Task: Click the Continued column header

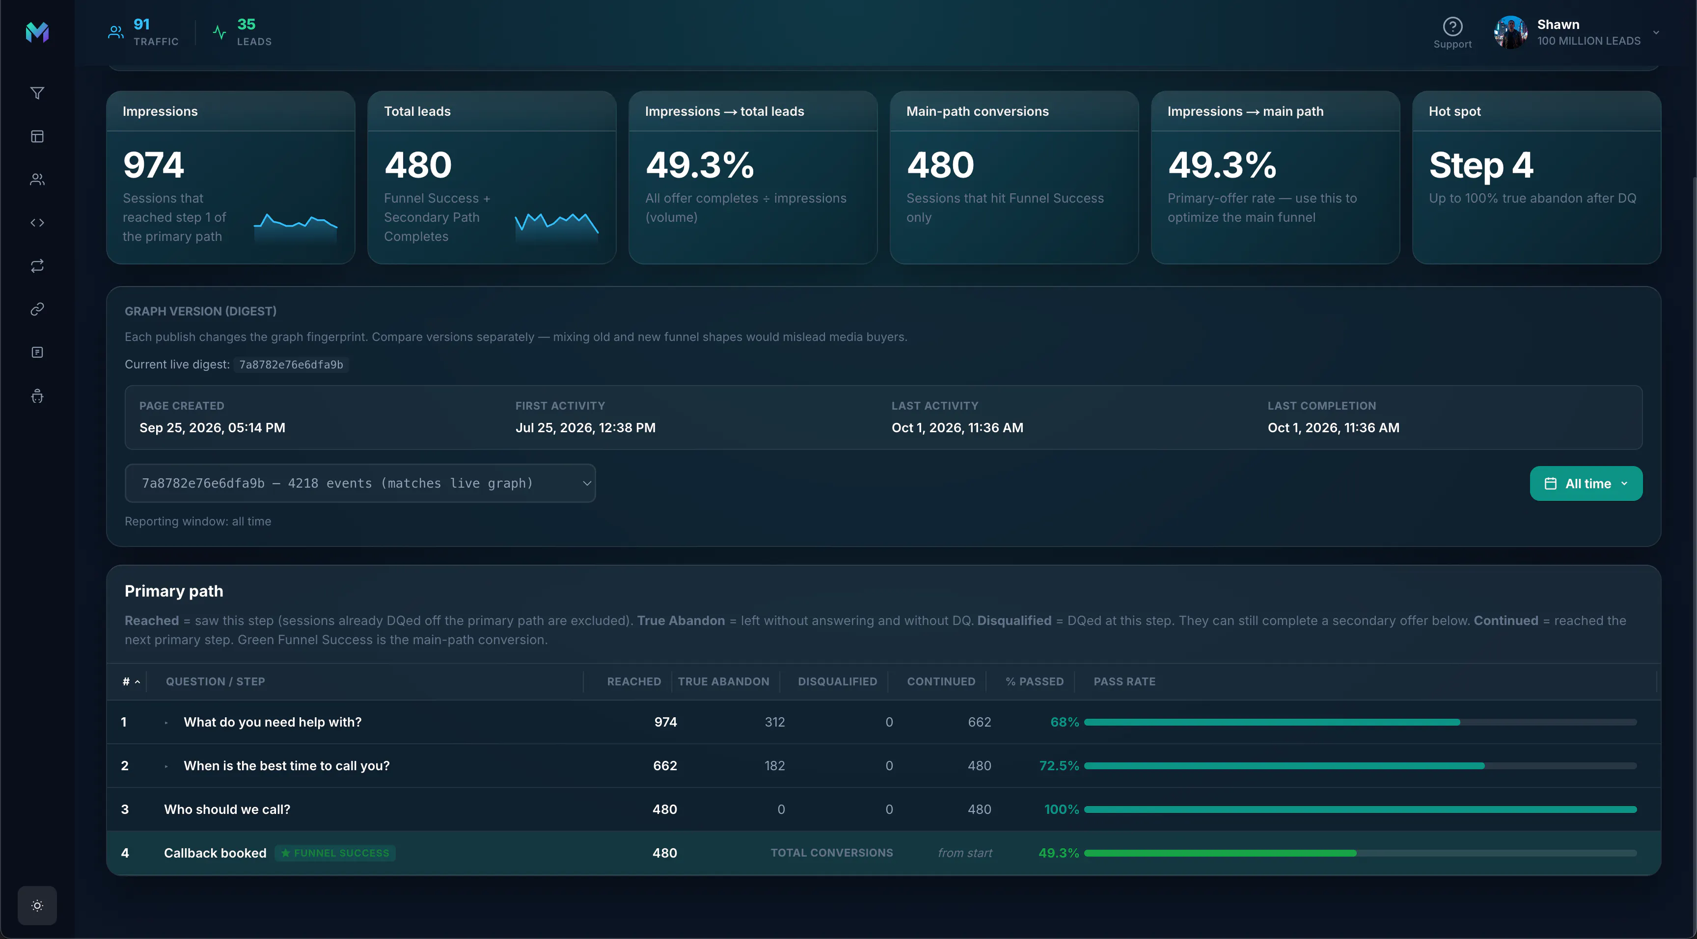Action: tap(941, 682)
